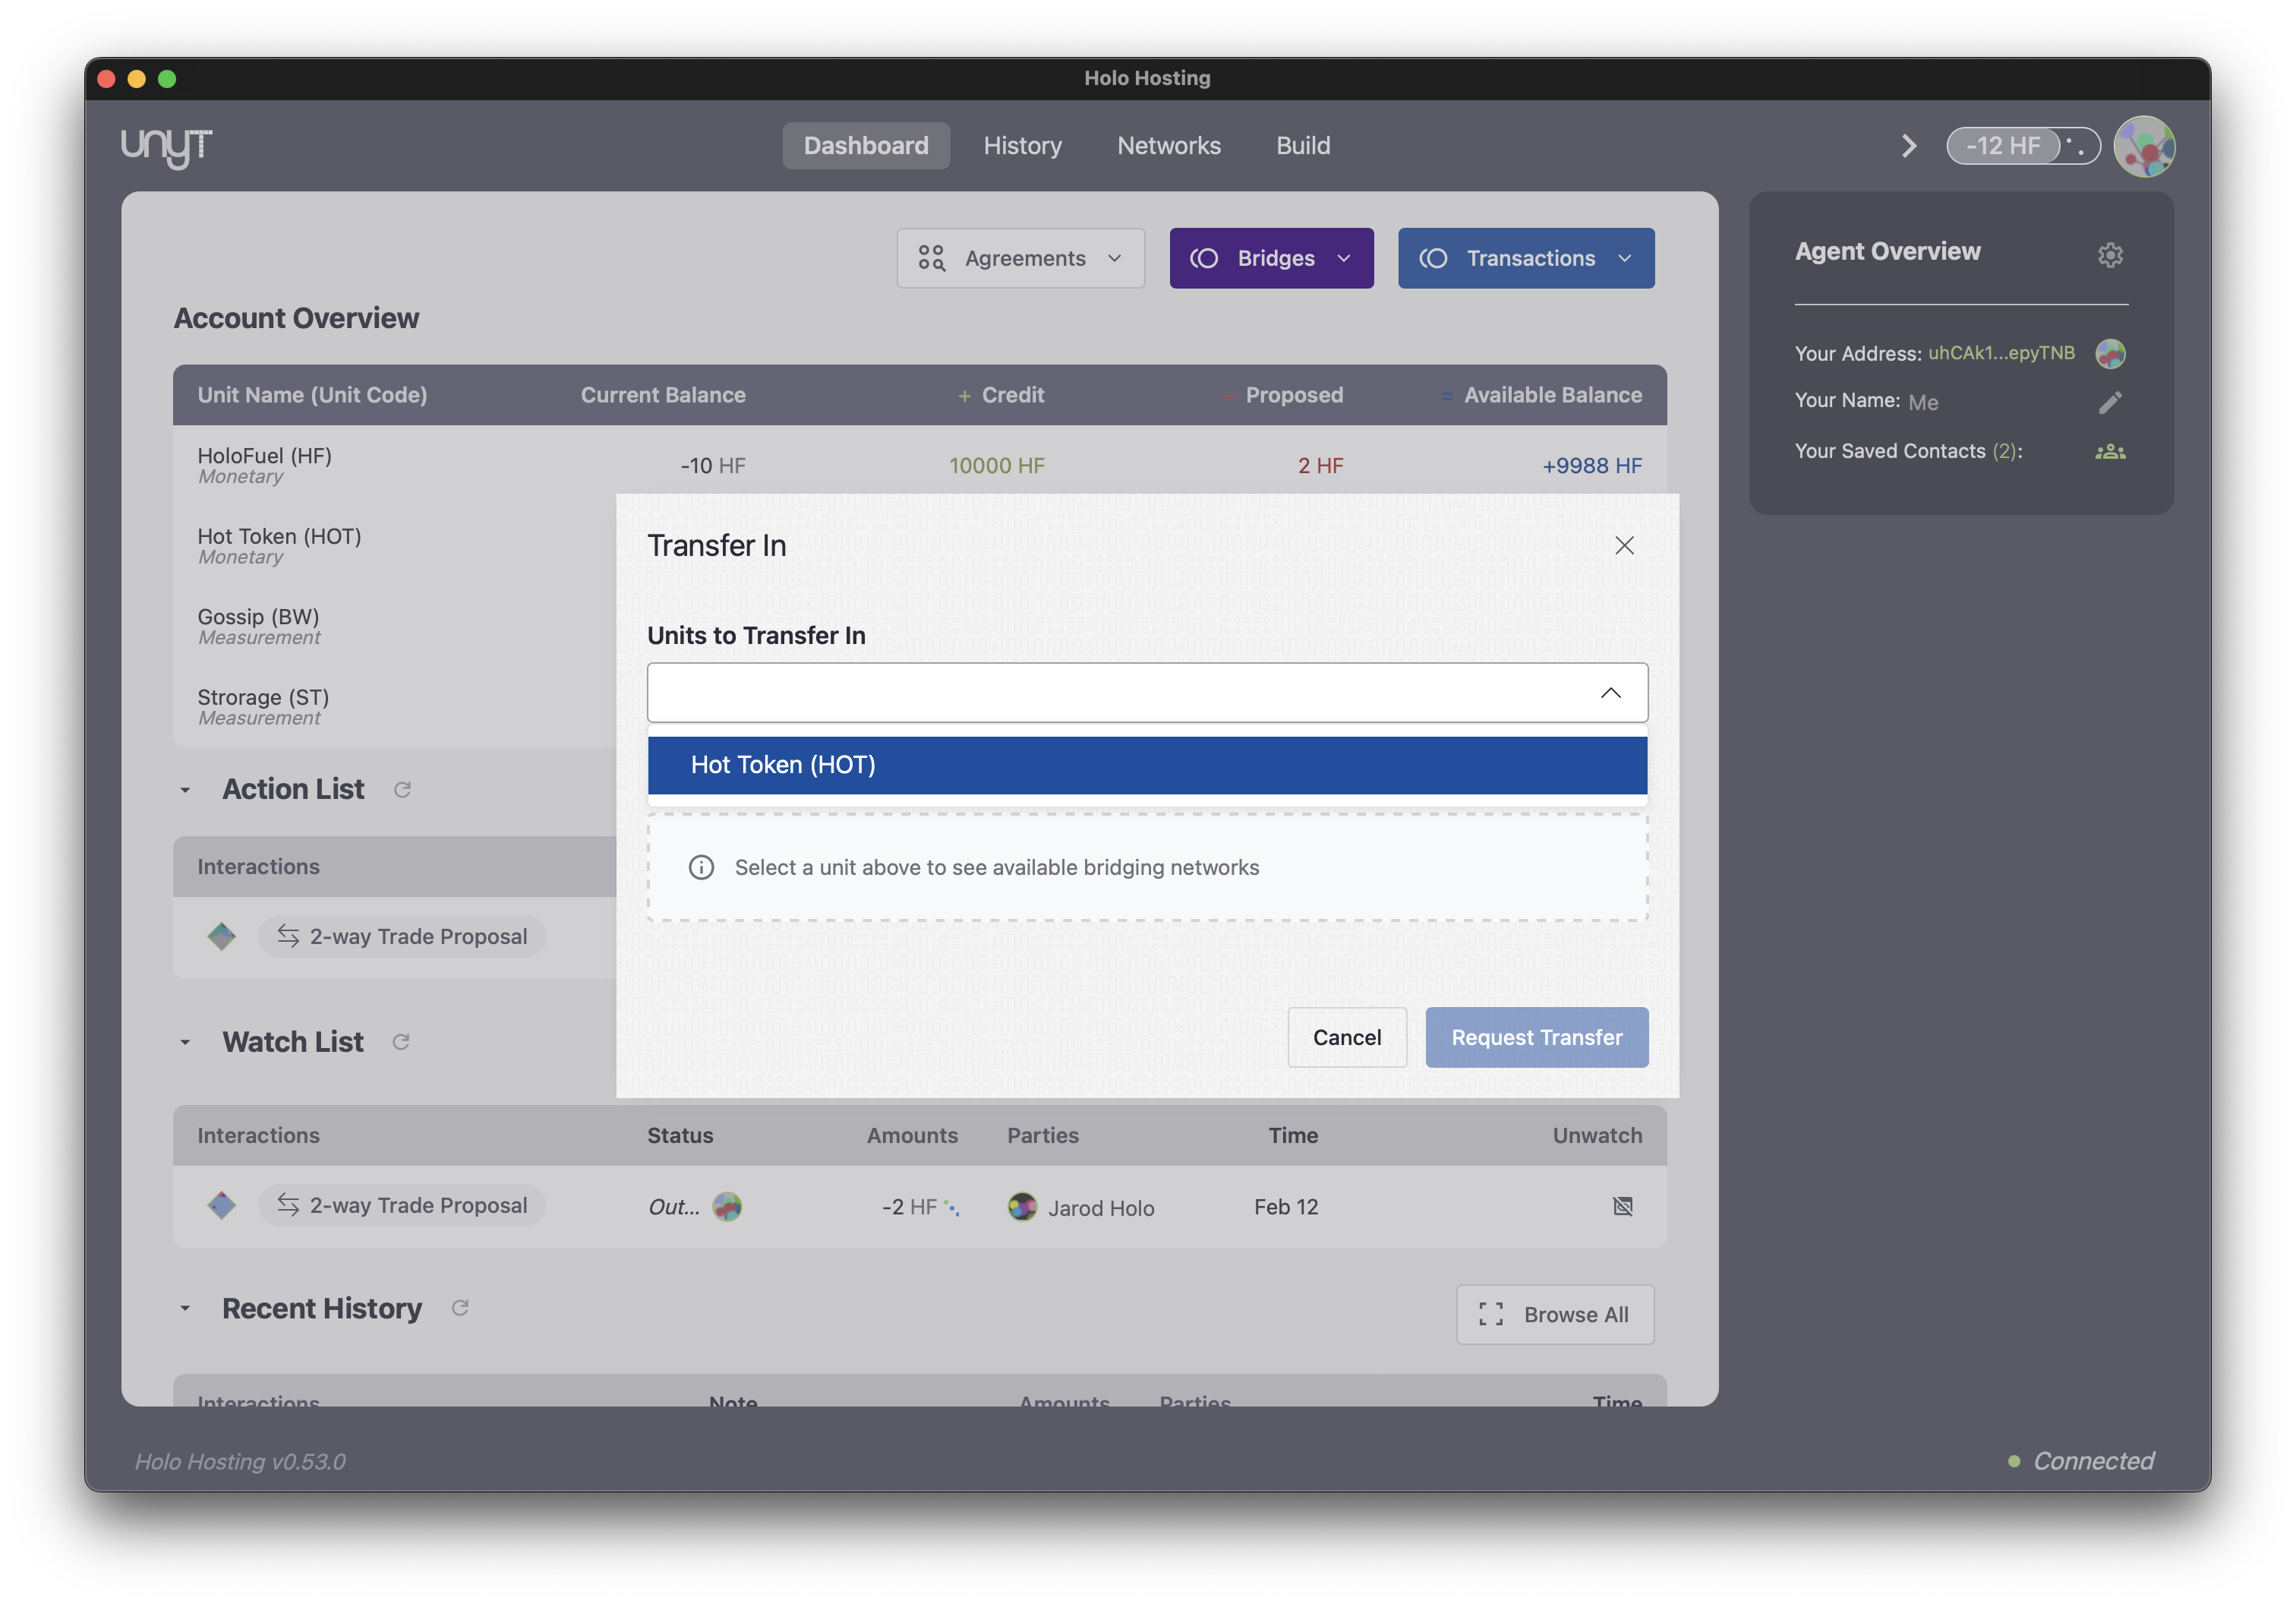Unwatch the Jarod Holo trade proposal
The width and height of the screenshot is (2296, 1604).
click(1622, 1207)
